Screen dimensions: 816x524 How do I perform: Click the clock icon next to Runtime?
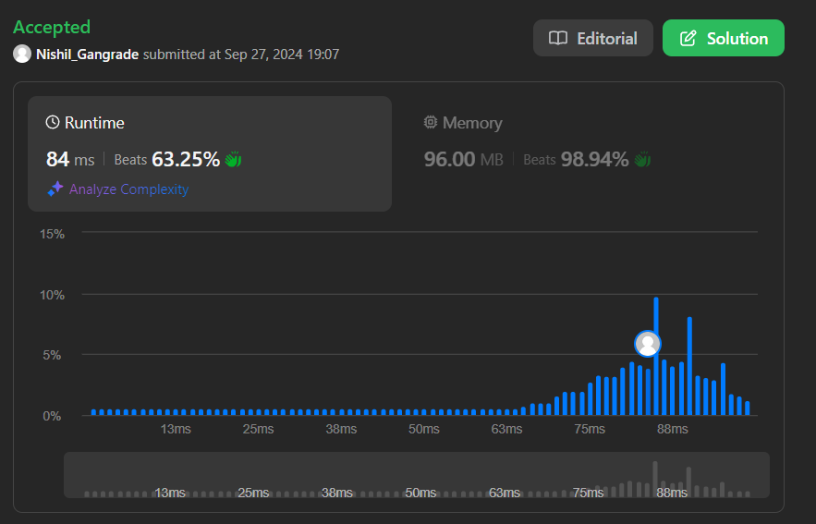[x=53, y=122]
